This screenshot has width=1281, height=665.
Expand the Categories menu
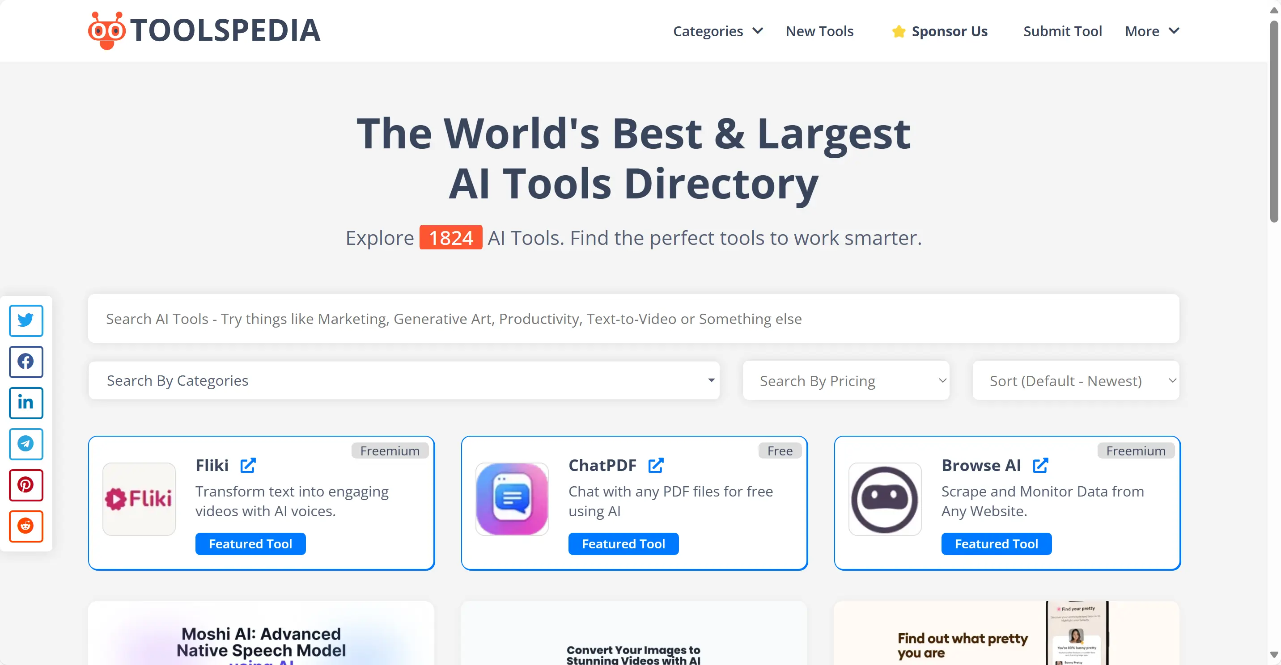tap(717, 31)
